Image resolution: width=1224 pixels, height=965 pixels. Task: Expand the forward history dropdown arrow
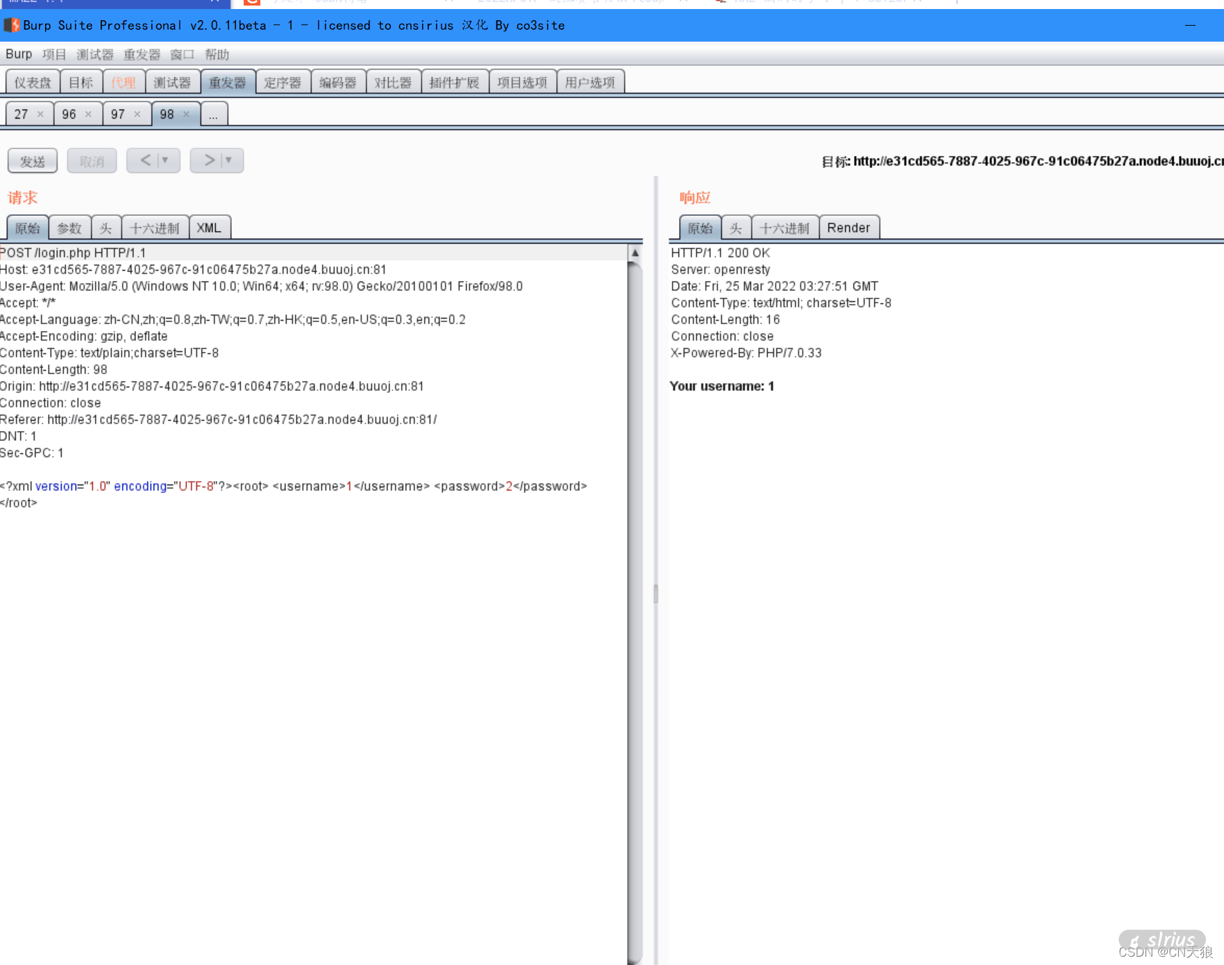[228, 160]
